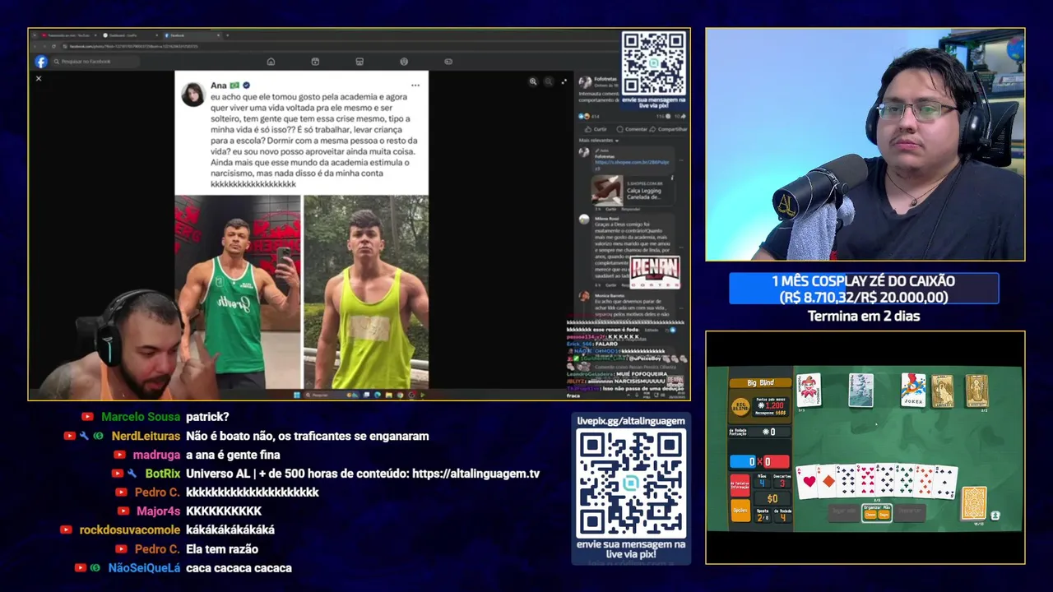1053x592 pixels.
Task: Select the Facebook browser tab
Action: [192, 35]
